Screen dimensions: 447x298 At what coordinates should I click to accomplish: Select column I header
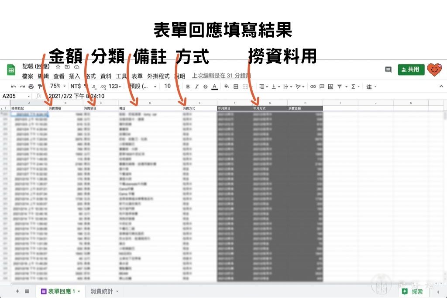[x=340, y=103]
